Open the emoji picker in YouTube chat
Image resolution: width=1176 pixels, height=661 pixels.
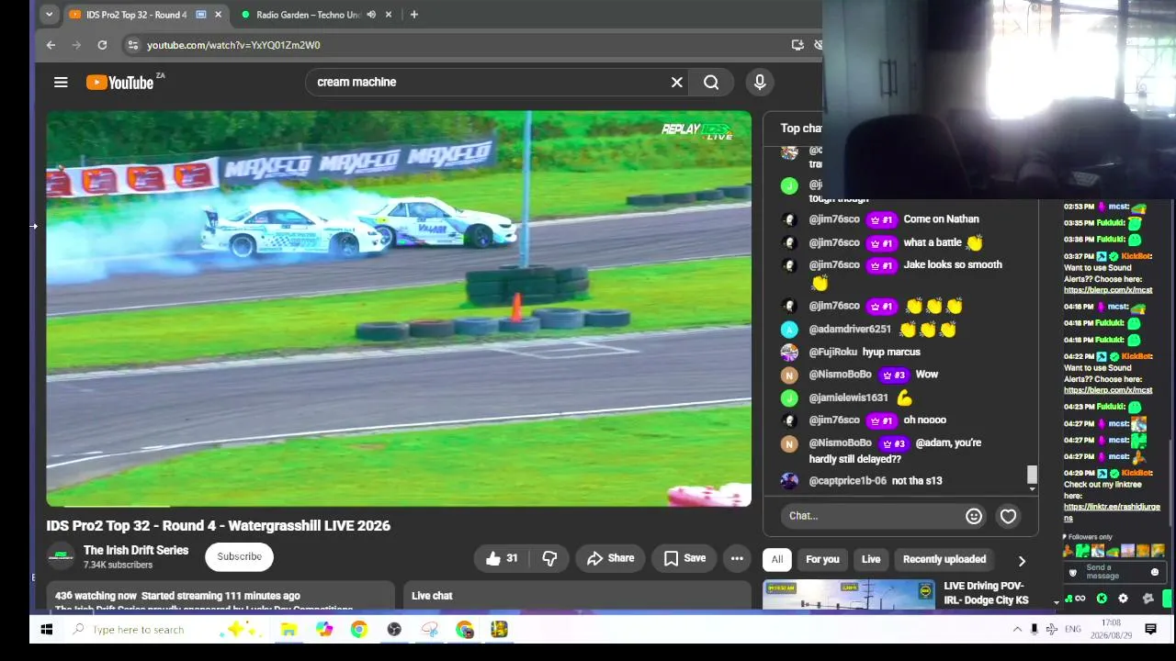pyautogui.click(x=974, y=516)
